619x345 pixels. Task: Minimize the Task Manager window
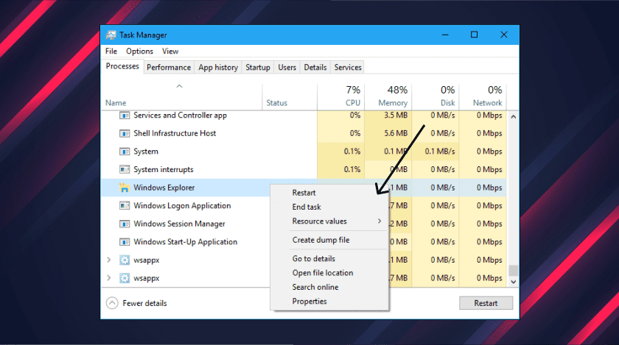tap(445, 35)
